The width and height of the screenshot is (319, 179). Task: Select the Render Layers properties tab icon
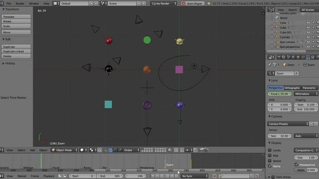point(284,58)
